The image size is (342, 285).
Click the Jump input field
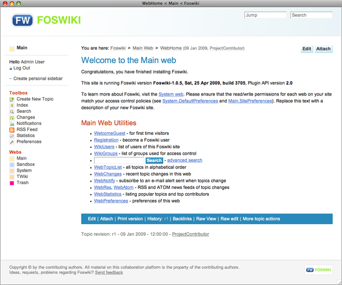tap(265, 15)
